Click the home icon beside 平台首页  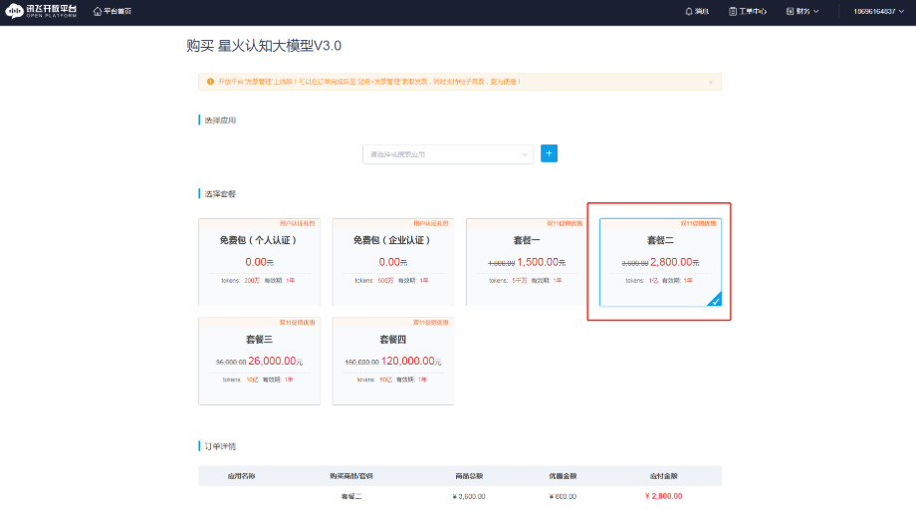click(x=97, y=12)
